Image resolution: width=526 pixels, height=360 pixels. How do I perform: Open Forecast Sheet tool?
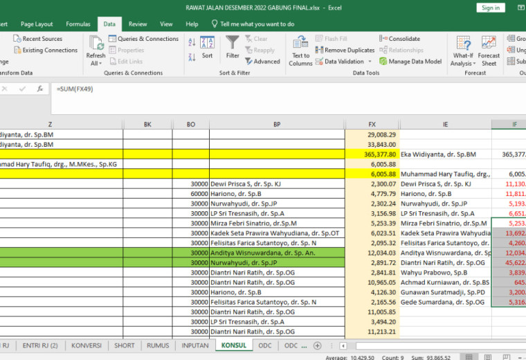point(489,51)
